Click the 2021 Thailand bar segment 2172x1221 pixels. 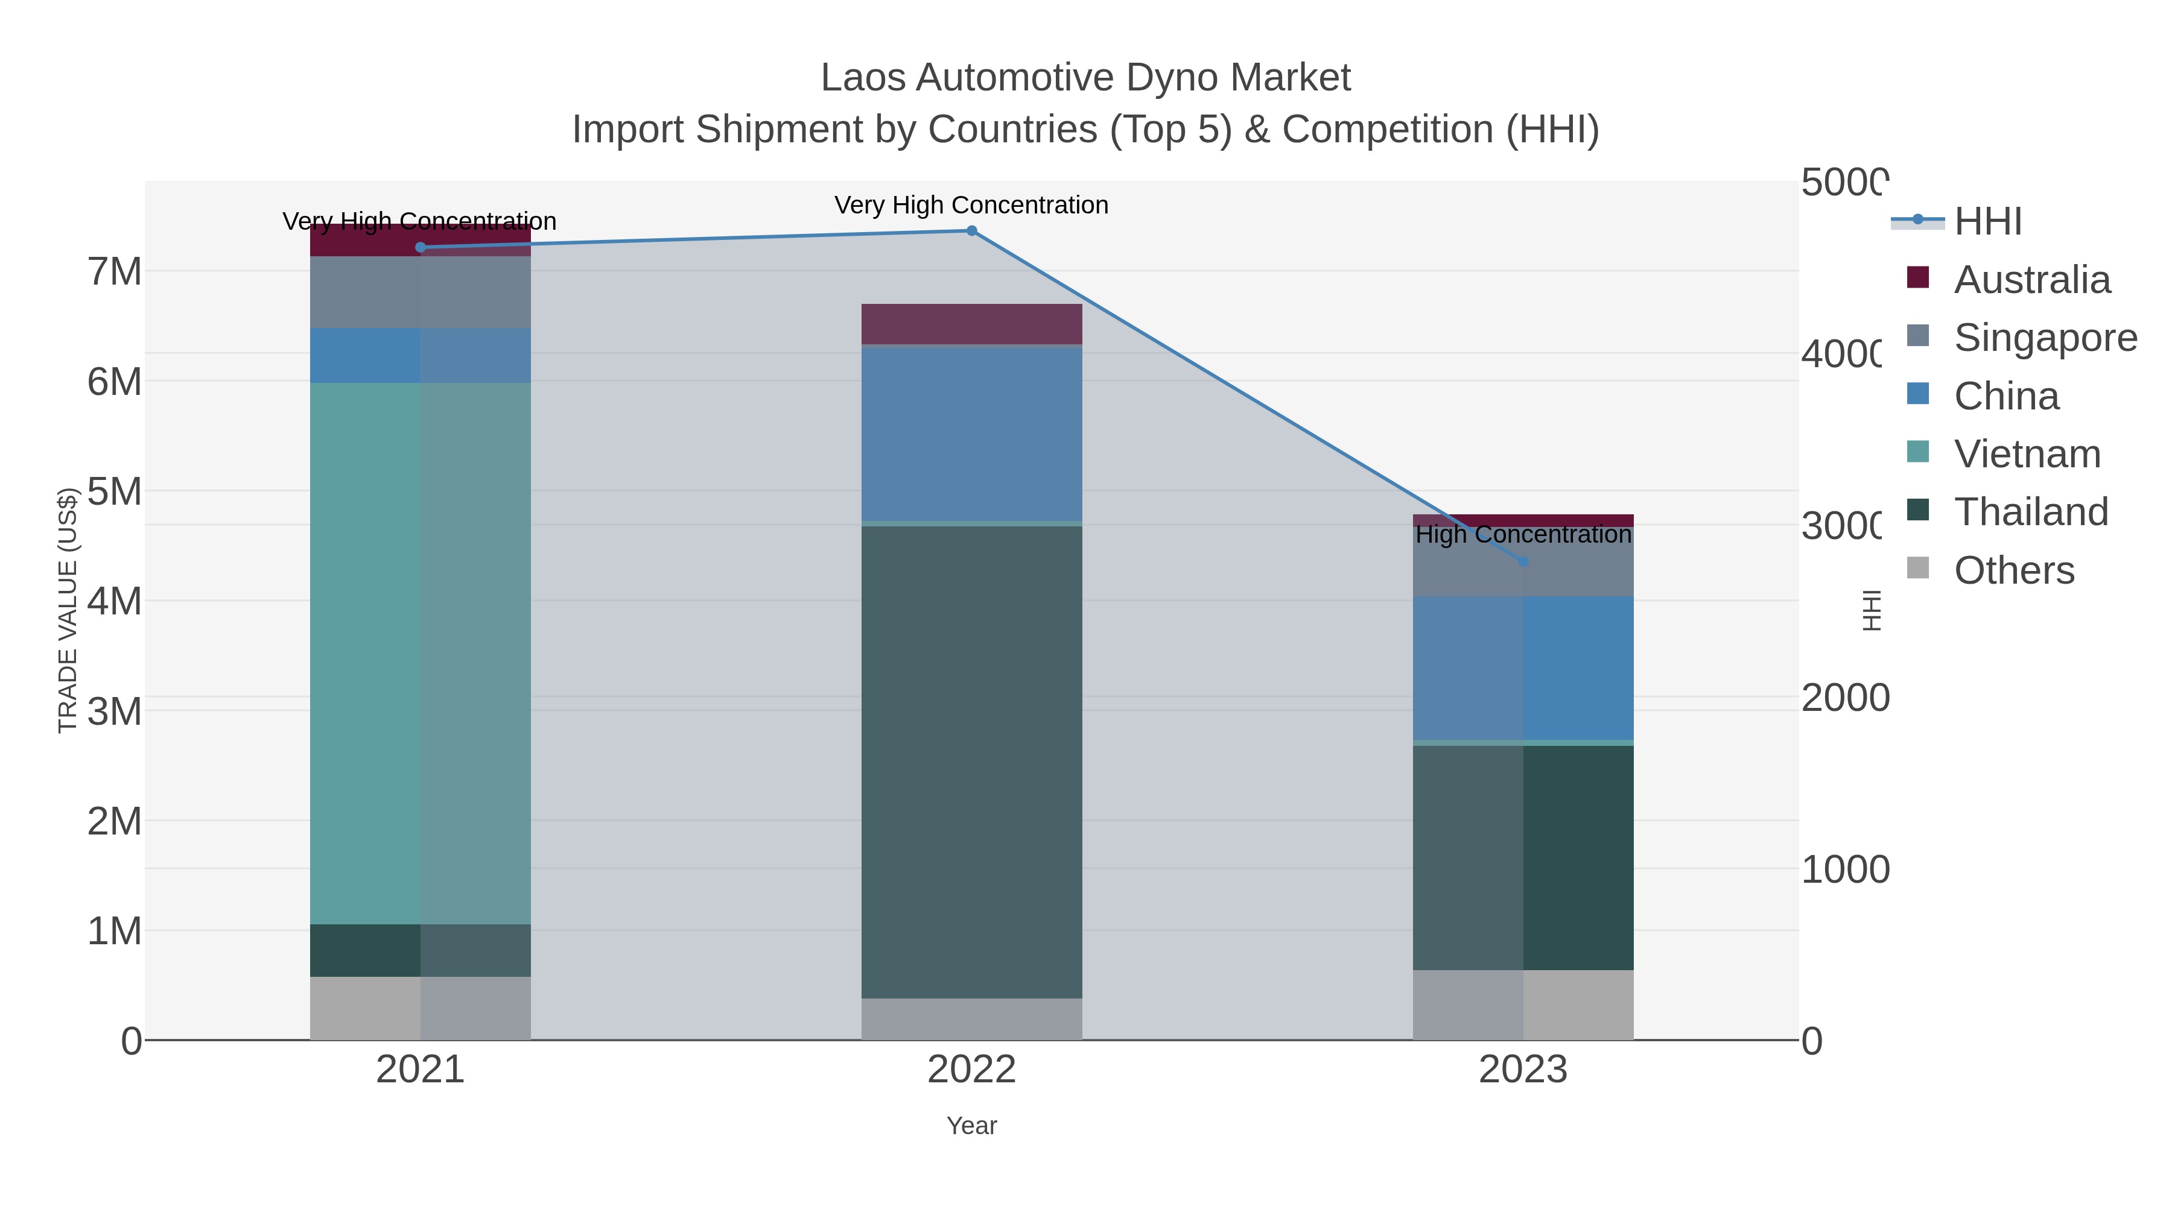tap(421, 950)
